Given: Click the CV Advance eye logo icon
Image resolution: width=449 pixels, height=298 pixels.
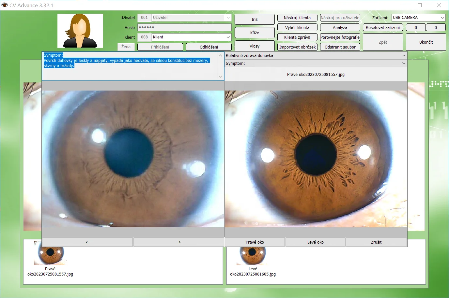Looking at the screenshot, I should (4, 5).
